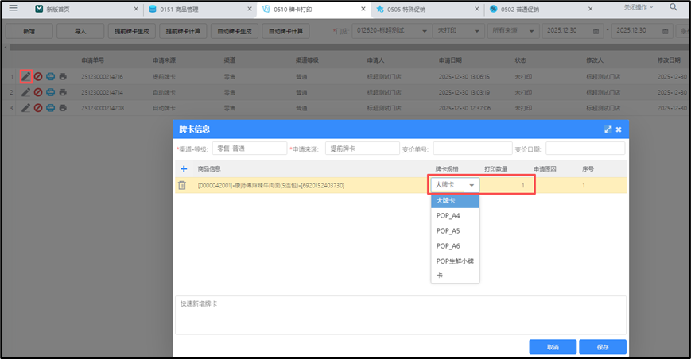The image size is (691, 359).
Task: Open the hamburger menu at top left
Action: 14,8
